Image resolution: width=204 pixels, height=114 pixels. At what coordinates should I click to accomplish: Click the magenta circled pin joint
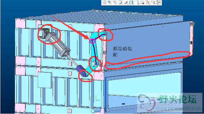pos(92,41)
